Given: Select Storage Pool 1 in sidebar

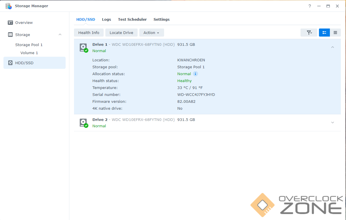Looking at the screenshot, I should tap(29, 45).
